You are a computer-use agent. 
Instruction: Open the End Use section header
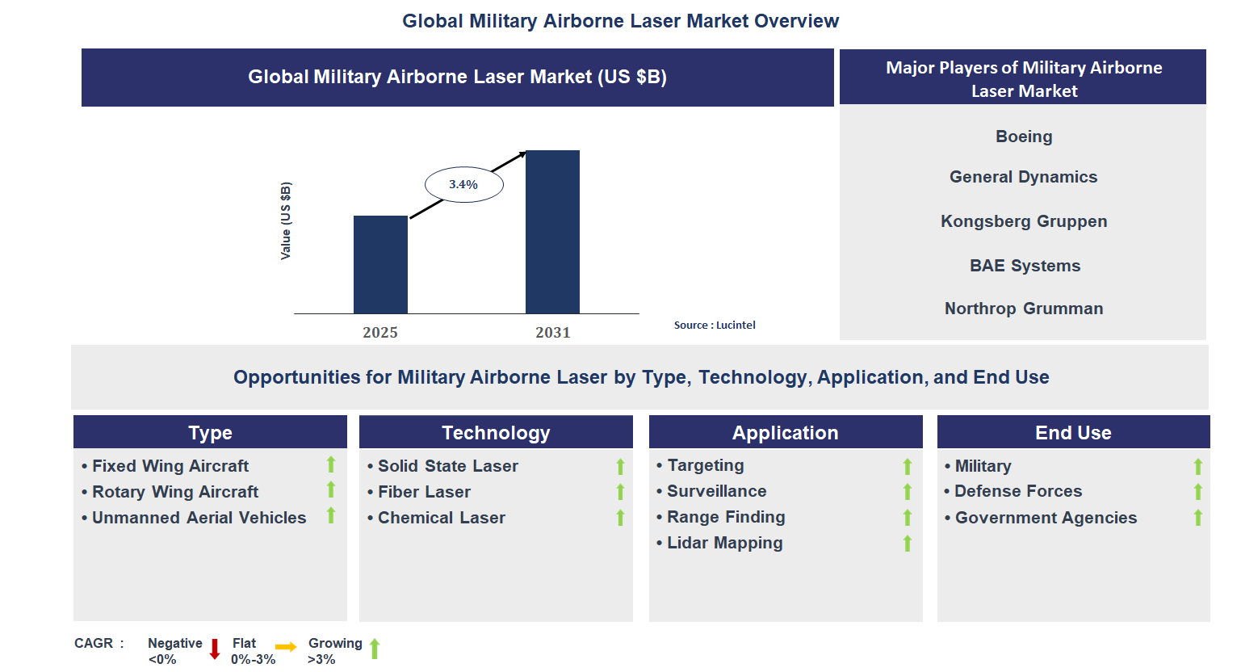(x=1073, y=432)
